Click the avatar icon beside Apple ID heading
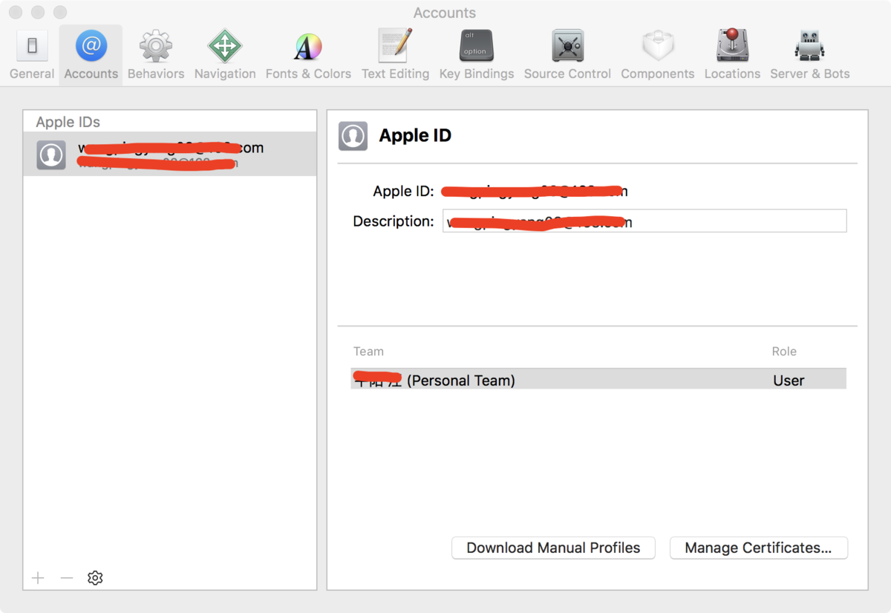Screen dimensions: 891x613 353,136
